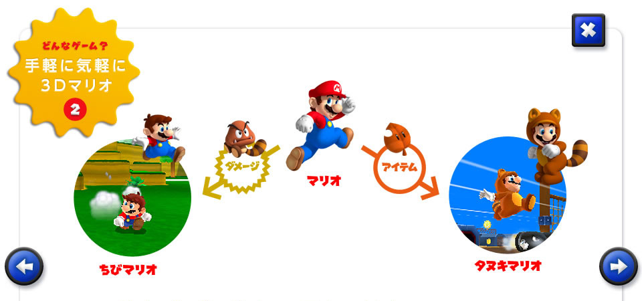Open the blue airship screenshot circle
The height and width of the screenshot is (301, 642).
pos(508,195)
